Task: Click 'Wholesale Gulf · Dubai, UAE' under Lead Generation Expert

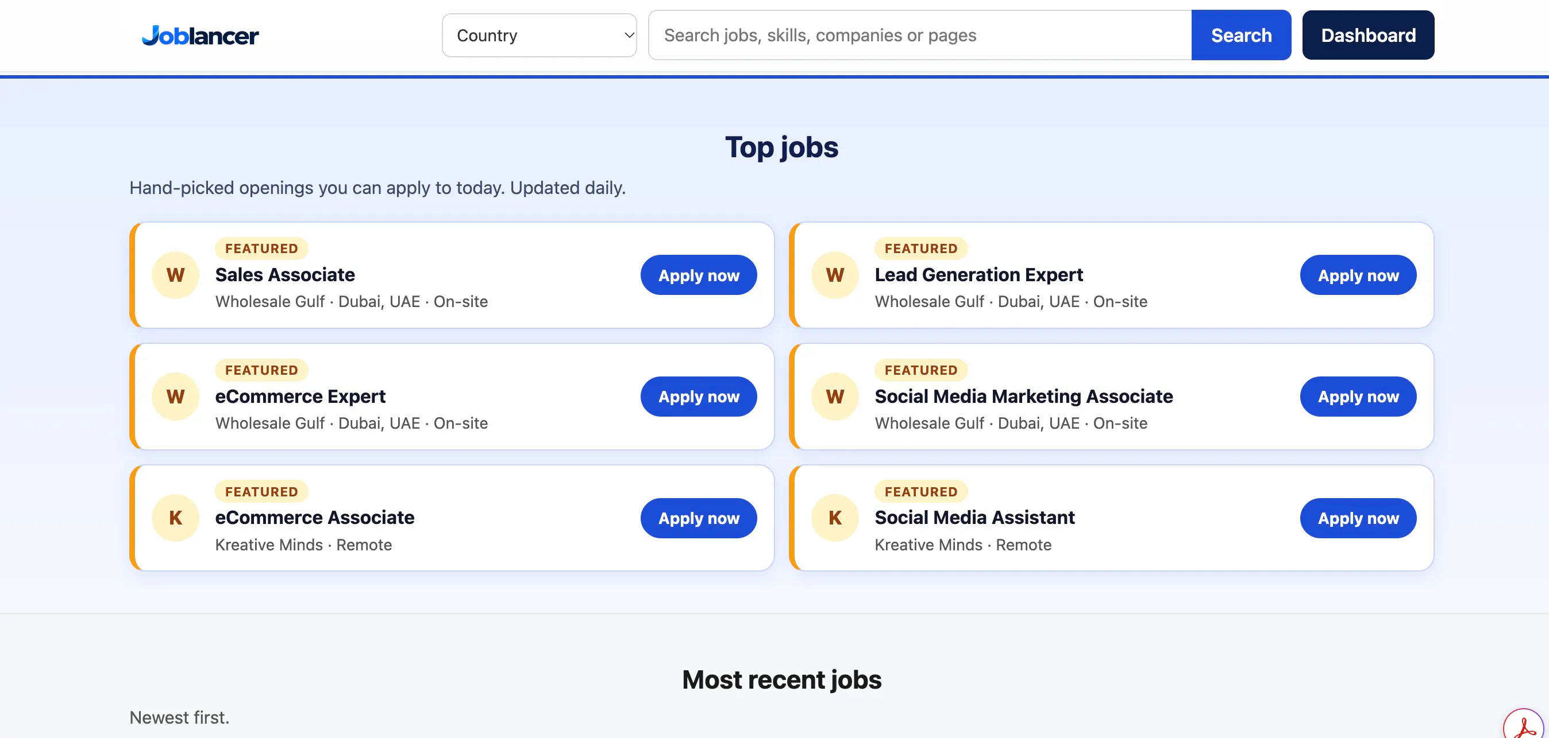Action: (x=977, y=302)
